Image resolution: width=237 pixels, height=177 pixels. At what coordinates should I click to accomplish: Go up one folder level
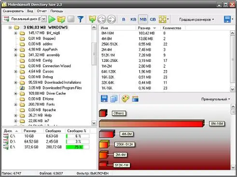(x=92, y=19)
